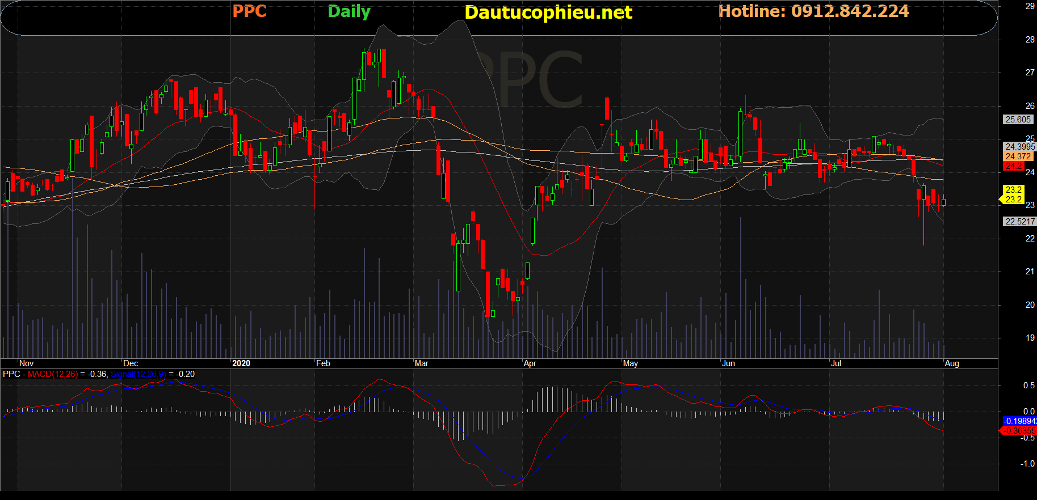Viewport: 1037px width, 500px height.
Task: Select the Jun marker on time axis
Action: (x=728, y=363)
